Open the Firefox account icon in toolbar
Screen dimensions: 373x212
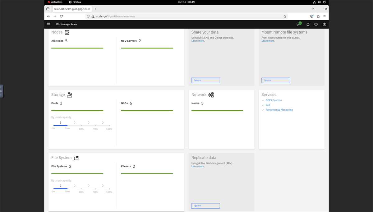tap(312, 16)
